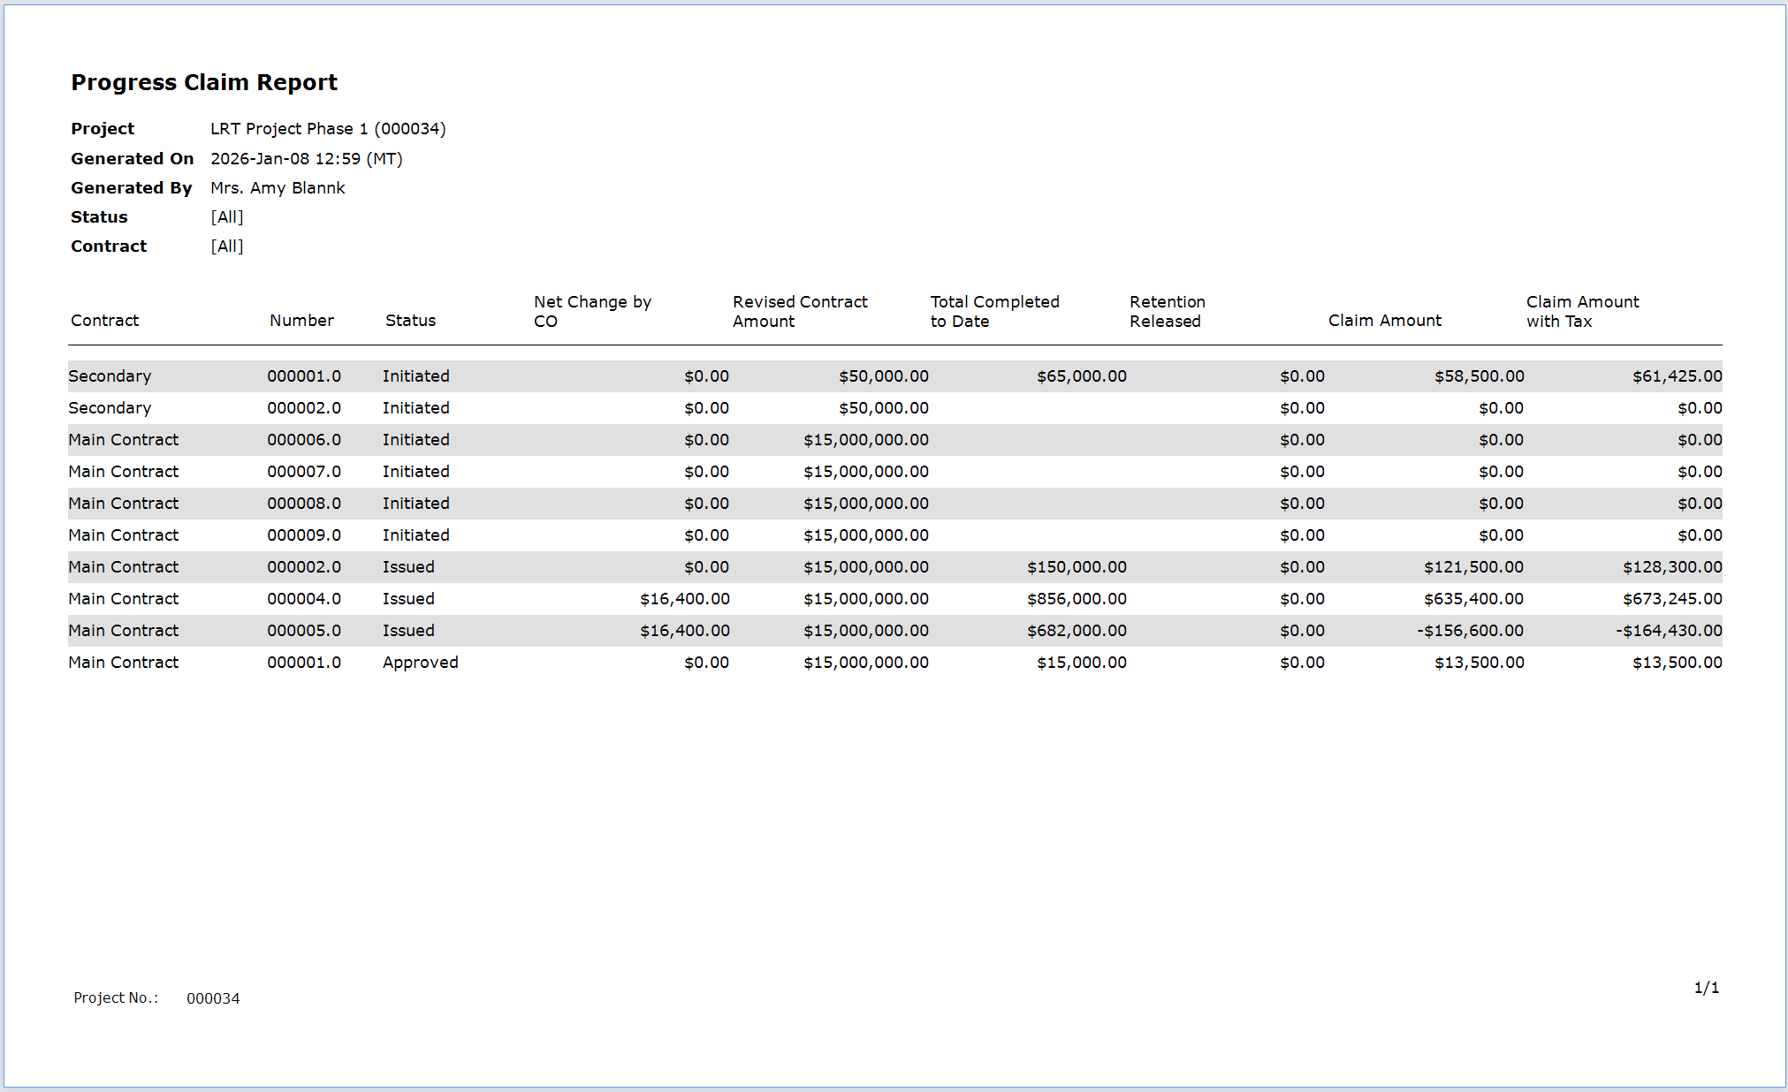Click the $150,000.00 total completed value
Screen dimensions: 1788x1092
point(1077,567)
